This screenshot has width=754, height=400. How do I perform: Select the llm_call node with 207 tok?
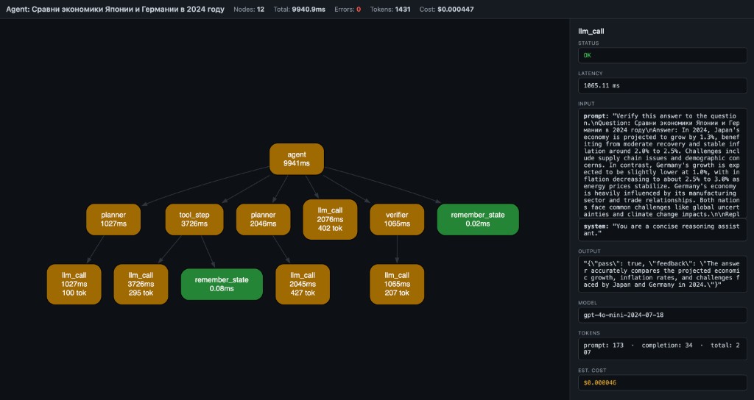[397, 285]
